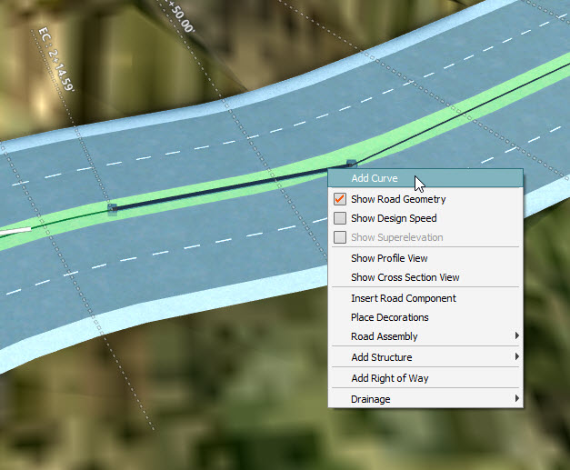This screenshot has height=470, width=570.
Task: Expand the Road Assembly submenu arrow
Action: tap(516, 335)
